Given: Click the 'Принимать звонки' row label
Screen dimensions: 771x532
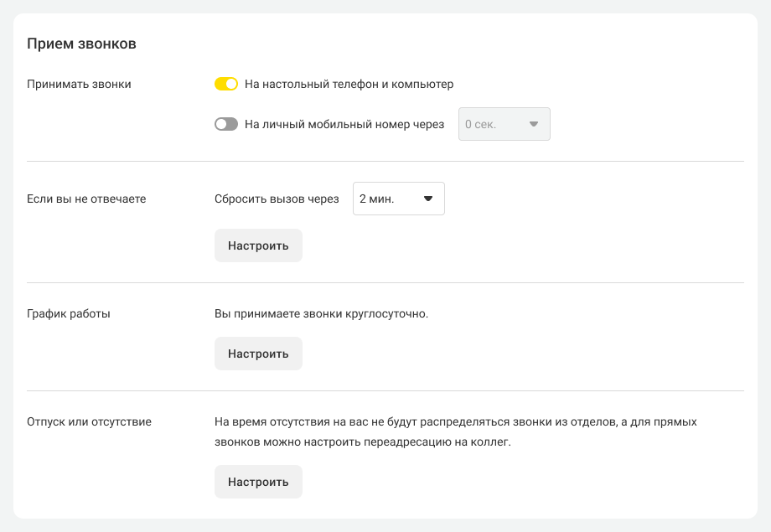Looking at the screenshot, I should coord(79,84).
